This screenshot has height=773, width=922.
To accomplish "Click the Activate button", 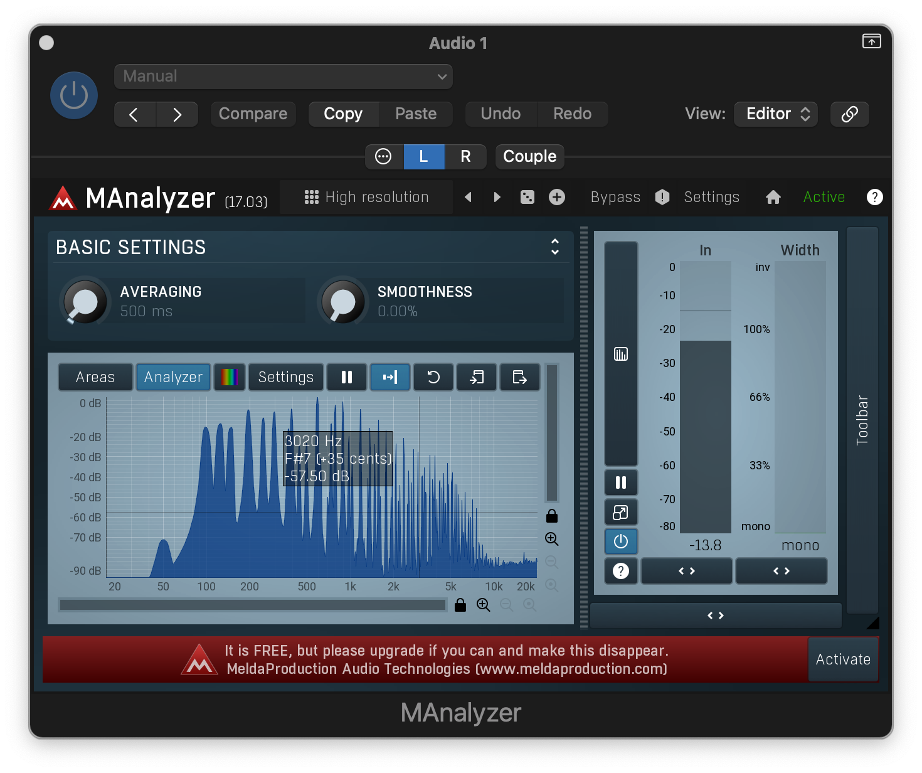I will tap(843, 659).
